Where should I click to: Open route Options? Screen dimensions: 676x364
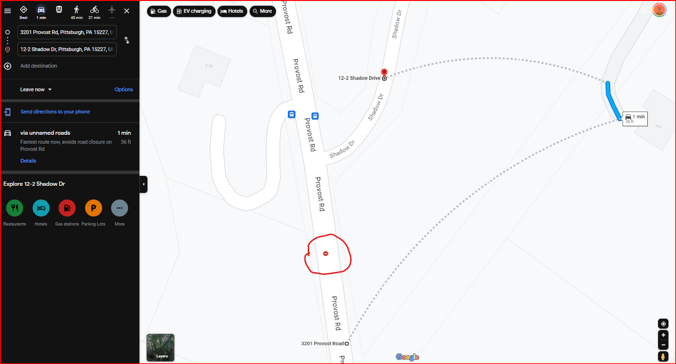pos(124,89)
